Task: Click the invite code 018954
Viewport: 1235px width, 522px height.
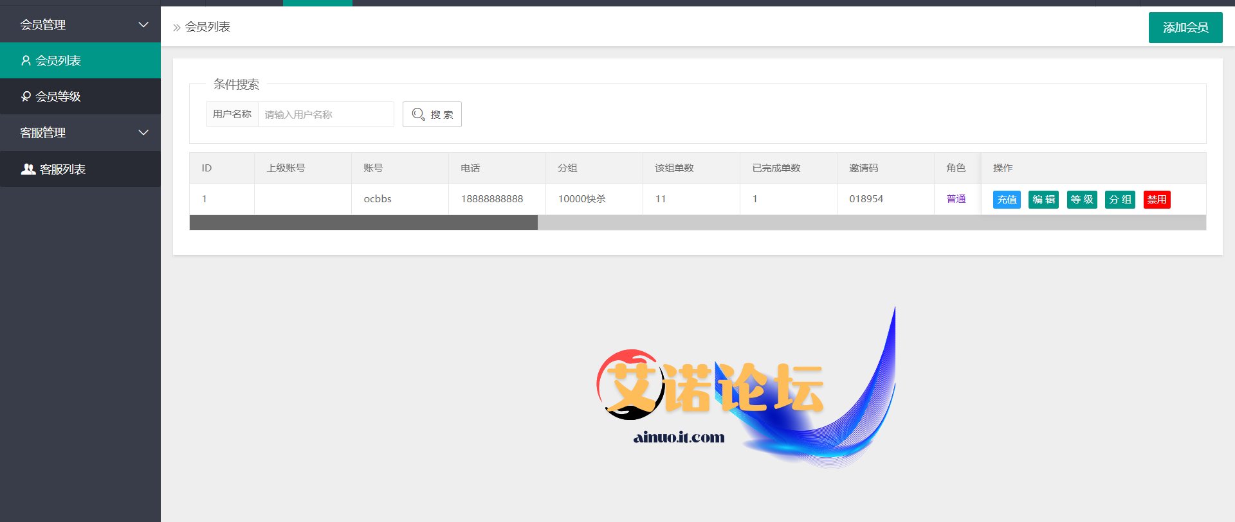Action: point(866,199)
